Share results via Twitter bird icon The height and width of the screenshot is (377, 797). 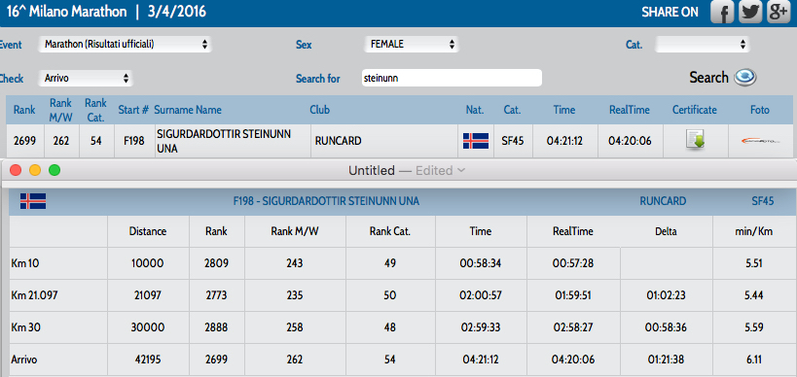(749, 12)
